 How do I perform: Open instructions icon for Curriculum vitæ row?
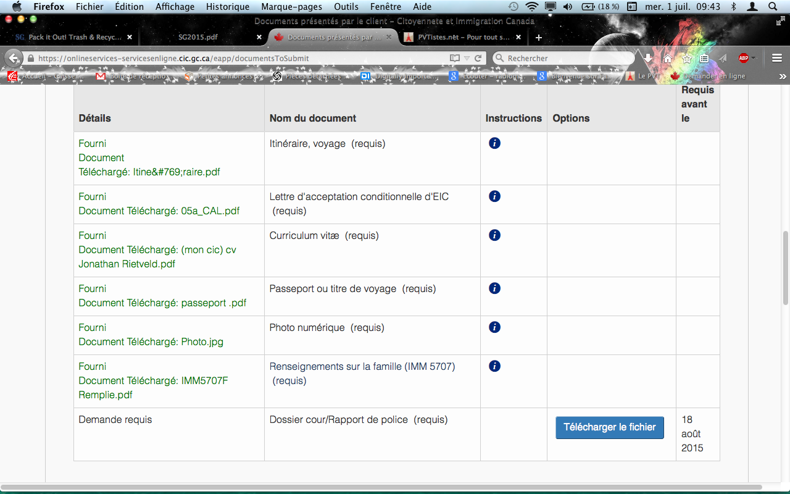tap(494, 235)
